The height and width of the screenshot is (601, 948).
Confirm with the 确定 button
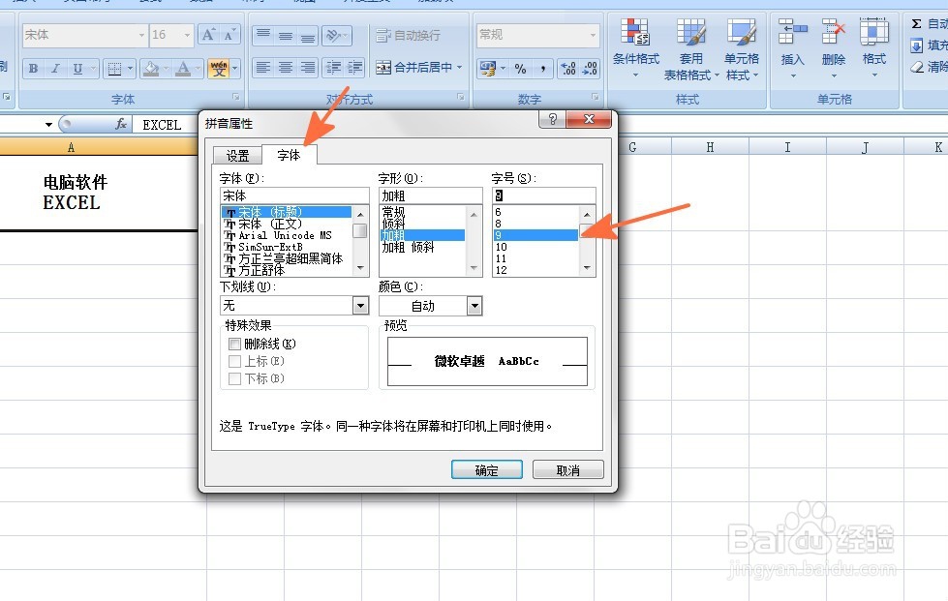[x=487, y=470]
